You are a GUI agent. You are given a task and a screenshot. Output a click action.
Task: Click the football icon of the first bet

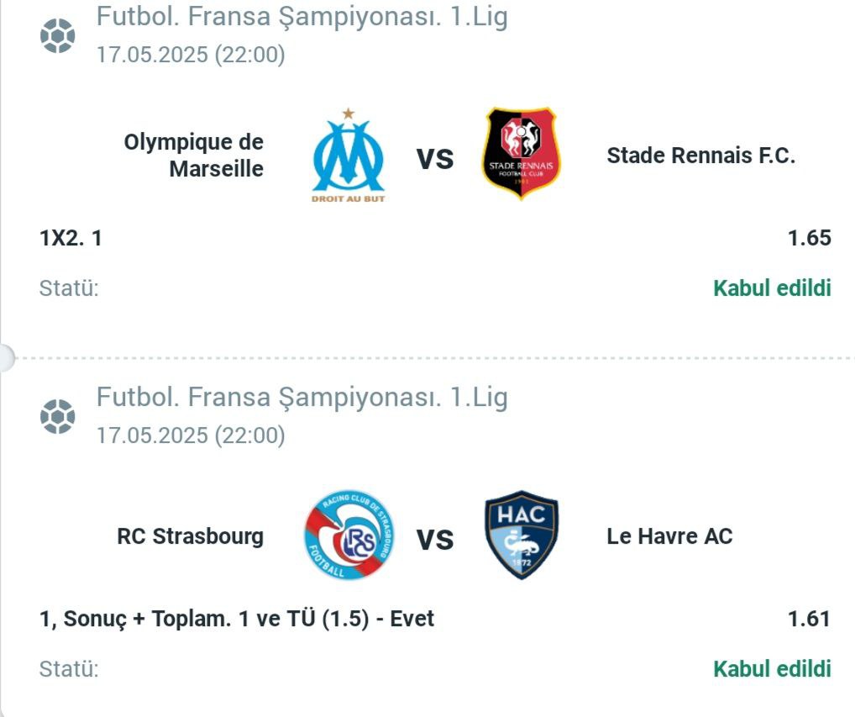pyautogui.click(x=57, y=36)
